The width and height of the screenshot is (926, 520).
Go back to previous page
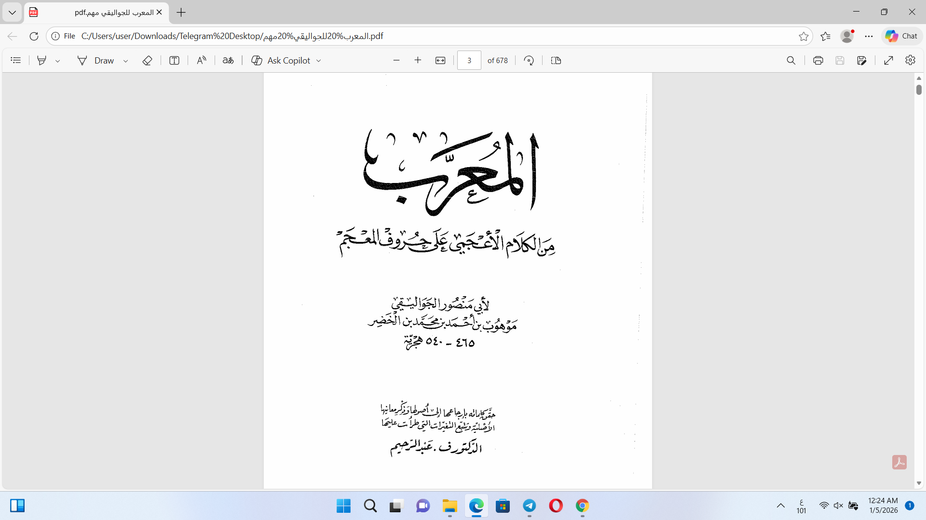13,36
